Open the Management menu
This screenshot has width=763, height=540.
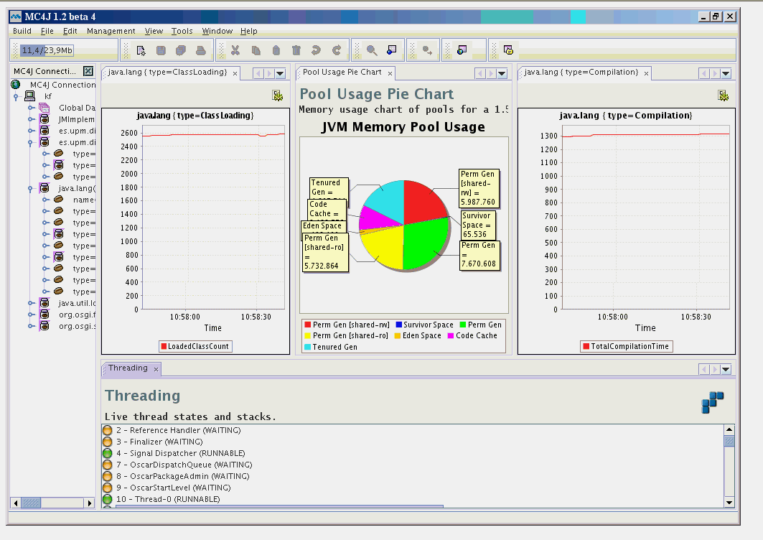coord(111,31)
